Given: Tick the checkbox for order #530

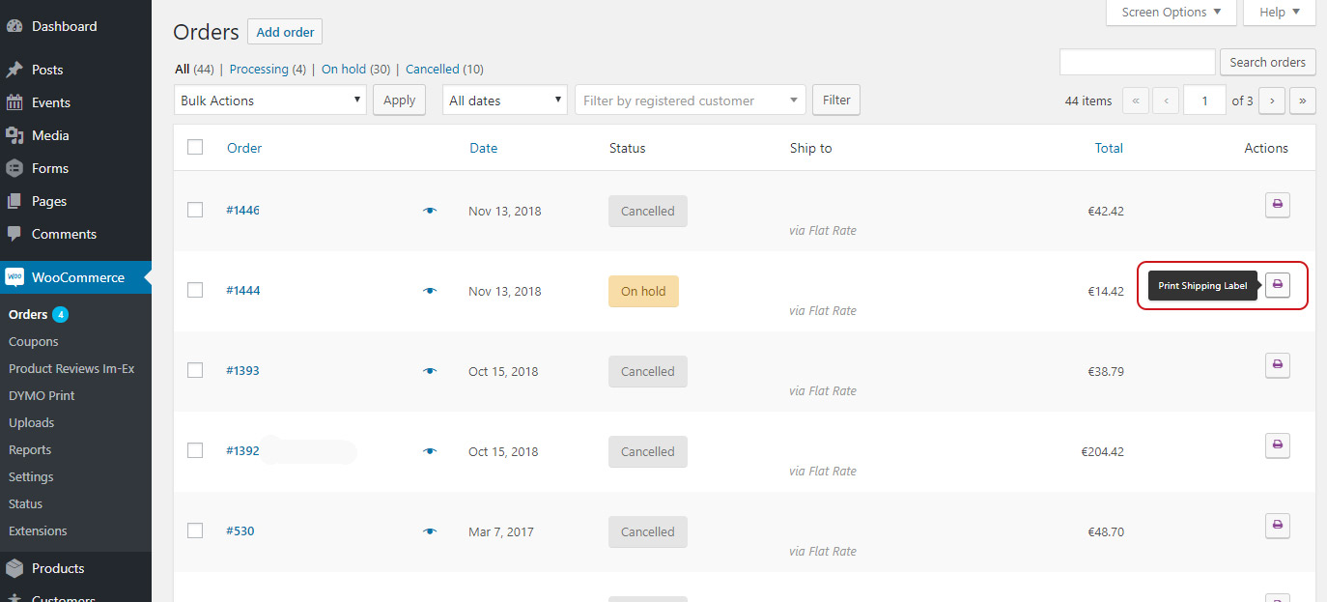Looking at the screenshot, I should coord(195,530).
